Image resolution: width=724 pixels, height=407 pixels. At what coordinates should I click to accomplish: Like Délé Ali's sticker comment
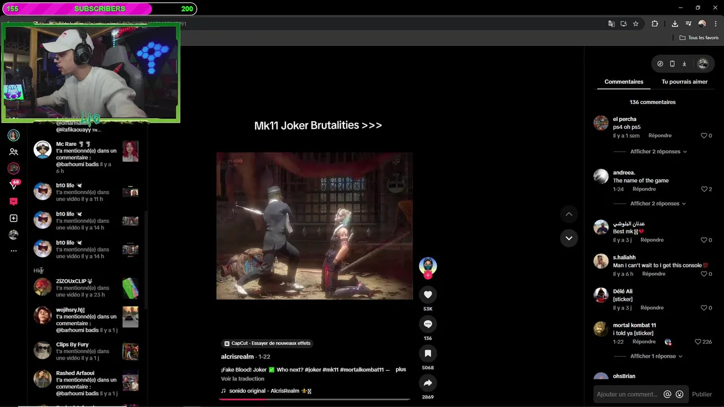click(x=704, y=308)
